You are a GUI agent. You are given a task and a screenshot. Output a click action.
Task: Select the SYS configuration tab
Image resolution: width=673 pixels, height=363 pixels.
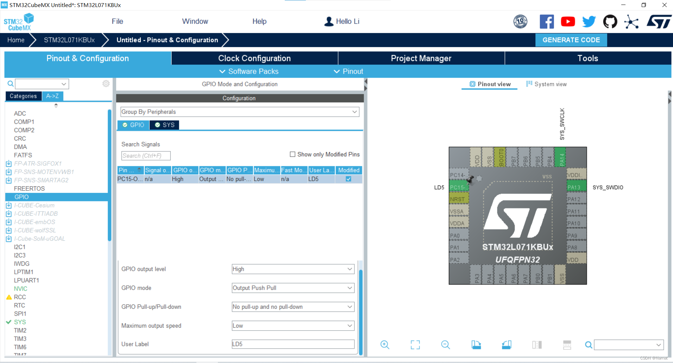tap(164, 125)
